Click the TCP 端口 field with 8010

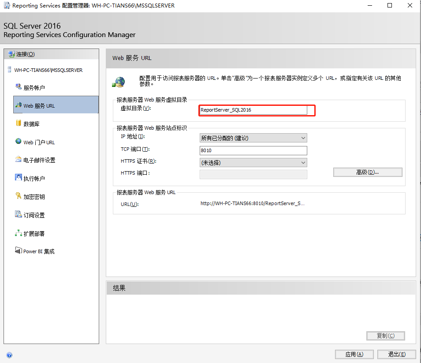(253, 150)
